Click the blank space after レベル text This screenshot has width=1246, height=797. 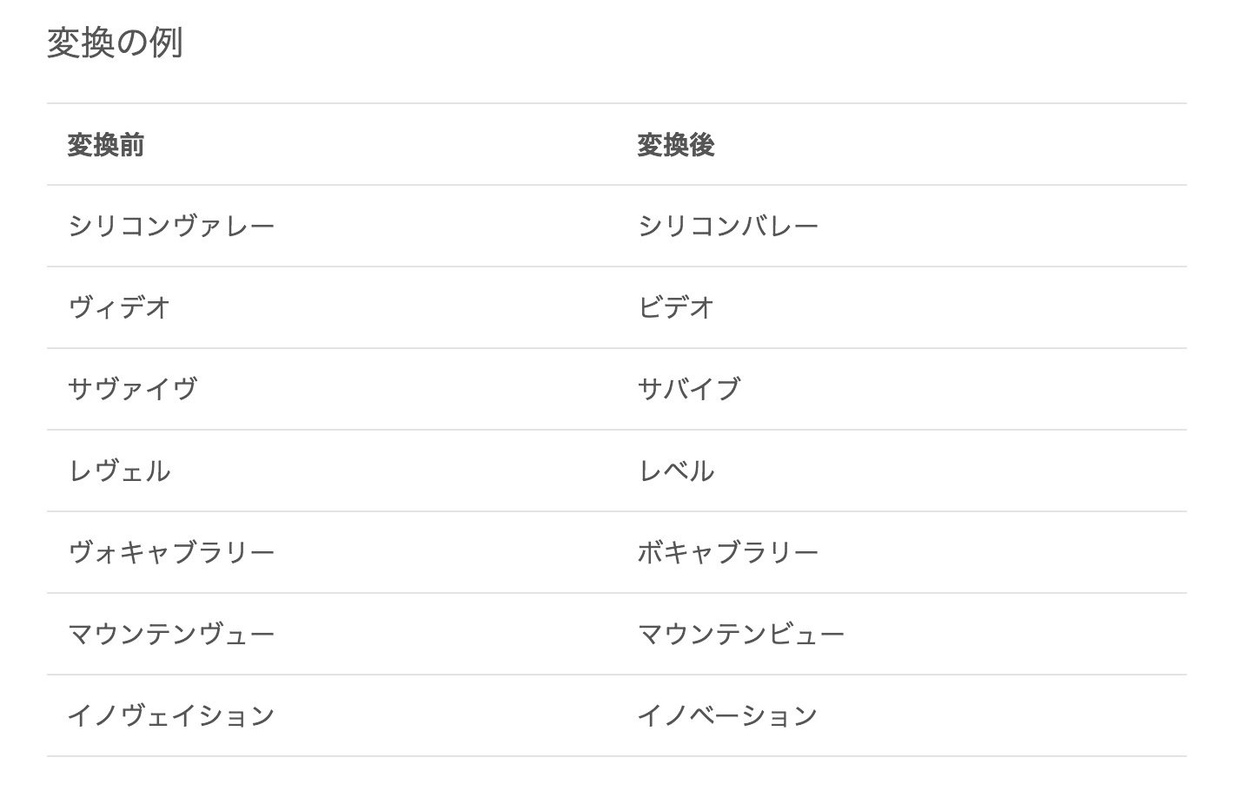[951, 471]
